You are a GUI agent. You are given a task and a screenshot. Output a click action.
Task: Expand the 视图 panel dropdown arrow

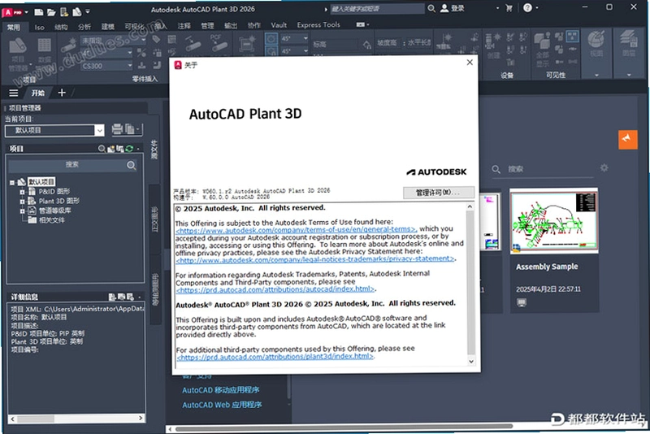click(x=596, y=75)
